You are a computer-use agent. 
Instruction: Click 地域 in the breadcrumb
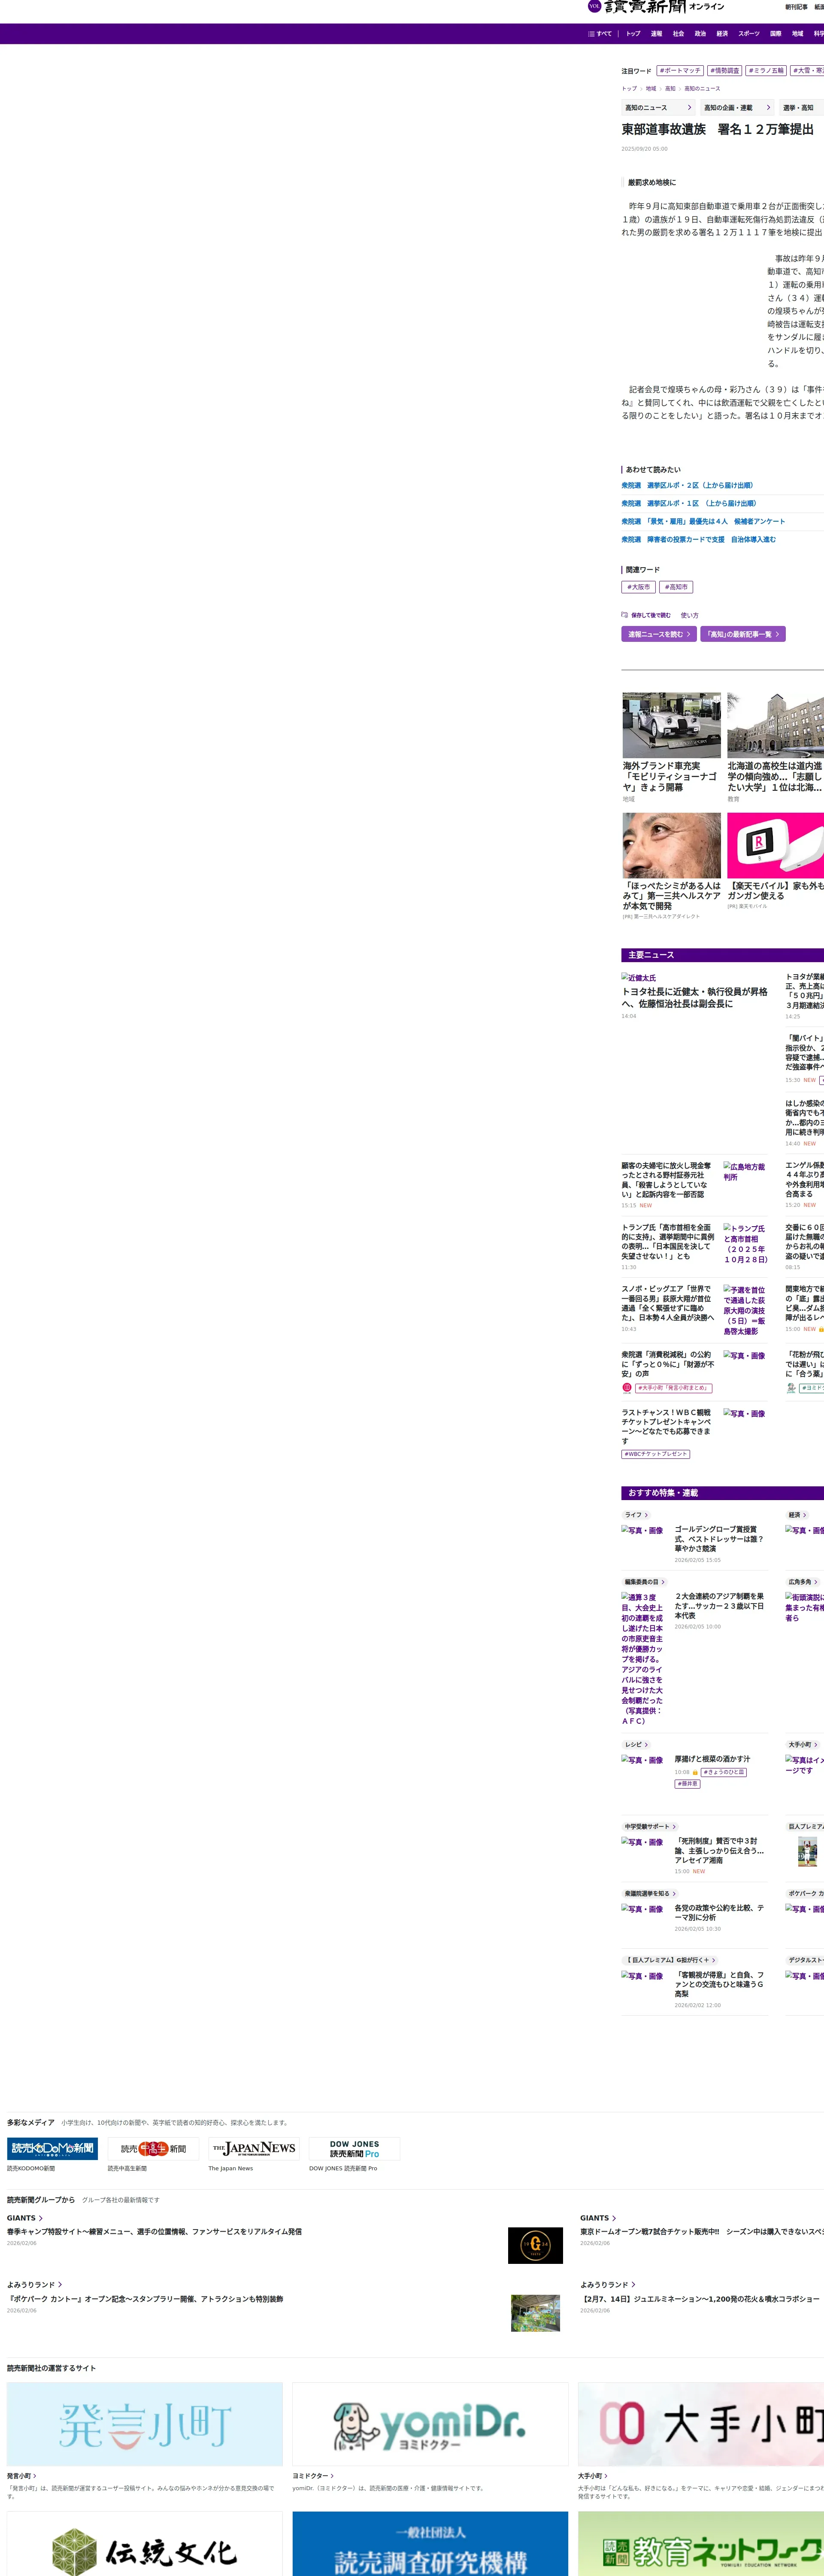tap(651, 89)
